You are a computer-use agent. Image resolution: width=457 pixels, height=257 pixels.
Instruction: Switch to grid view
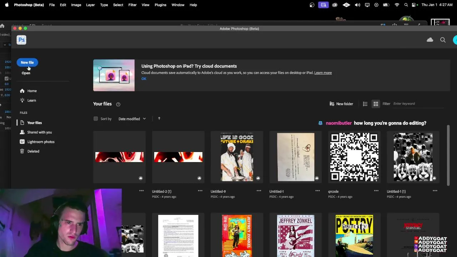pyautogui.click(x=376, y=104)
